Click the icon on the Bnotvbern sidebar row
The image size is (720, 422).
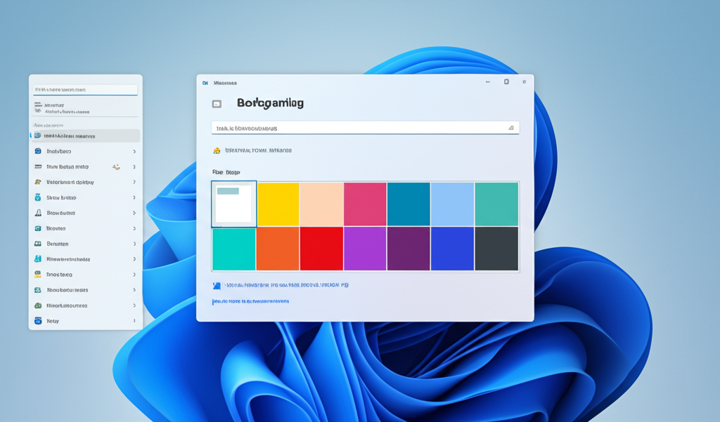tap(38, 151)
